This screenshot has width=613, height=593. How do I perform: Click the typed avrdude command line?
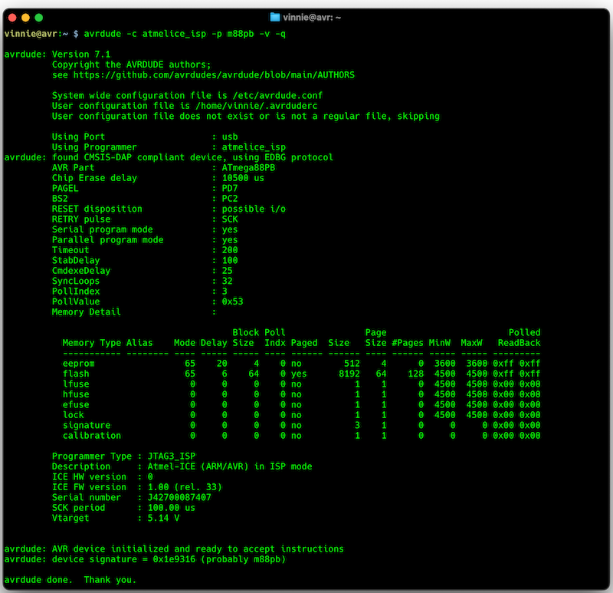tap(185, 34)
